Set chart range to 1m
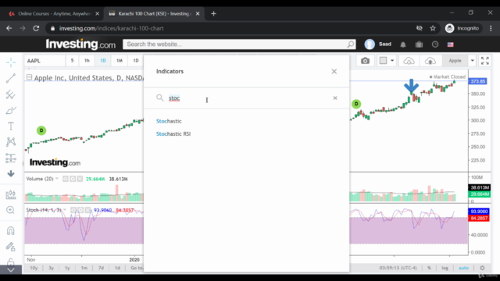 click(x=84, y=268)
